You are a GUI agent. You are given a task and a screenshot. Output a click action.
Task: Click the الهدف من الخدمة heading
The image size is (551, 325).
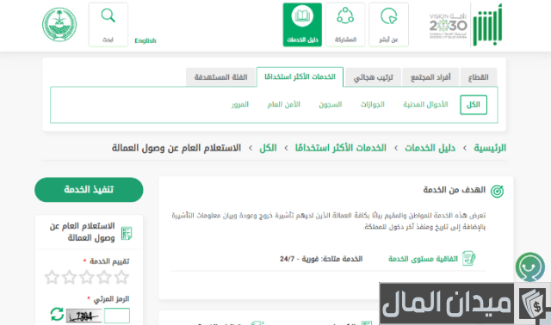454,190
